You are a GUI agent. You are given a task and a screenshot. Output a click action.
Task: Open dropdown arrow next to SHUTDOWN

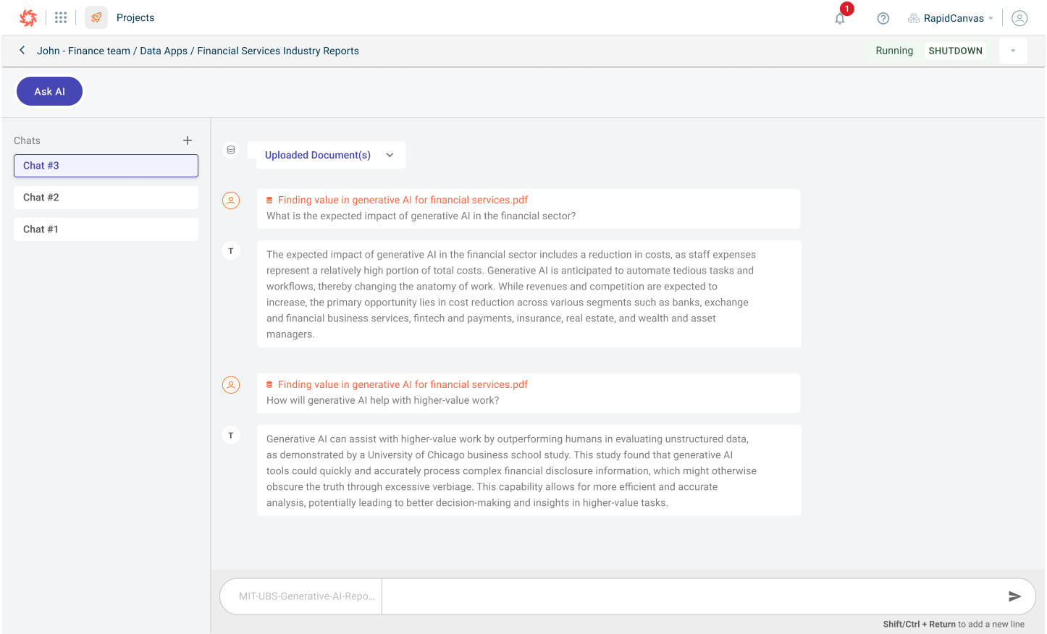[1013, 51]
